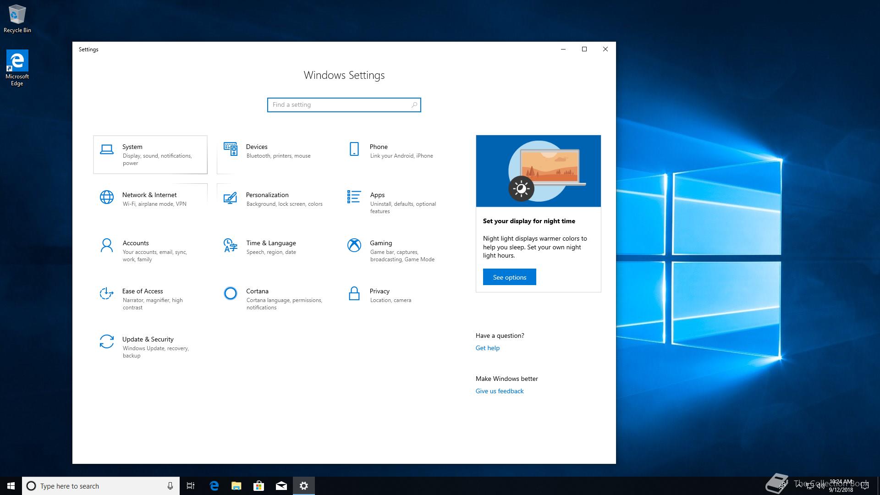Open the Privacy padlock icon
Screen dimensions: 880x495
(354, 293)
